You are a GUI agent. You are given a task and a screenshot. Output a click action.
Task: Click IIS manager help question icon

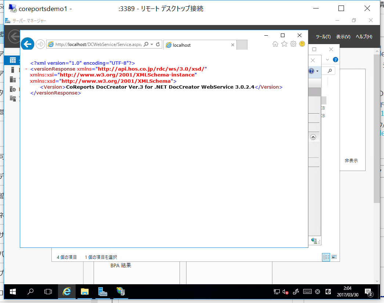pos(311,71)
